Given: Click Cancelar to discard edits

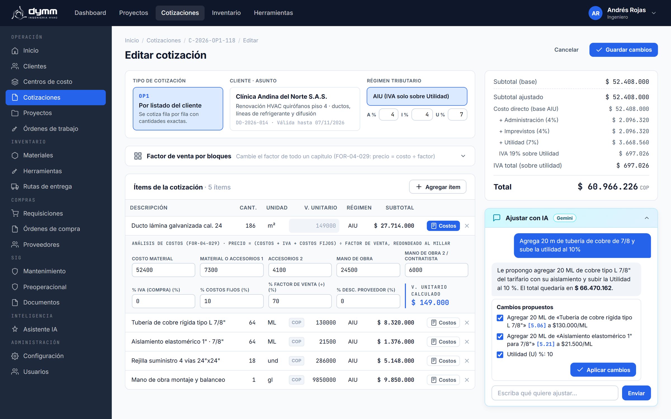Looking at the screenshot, I should 566,50.
